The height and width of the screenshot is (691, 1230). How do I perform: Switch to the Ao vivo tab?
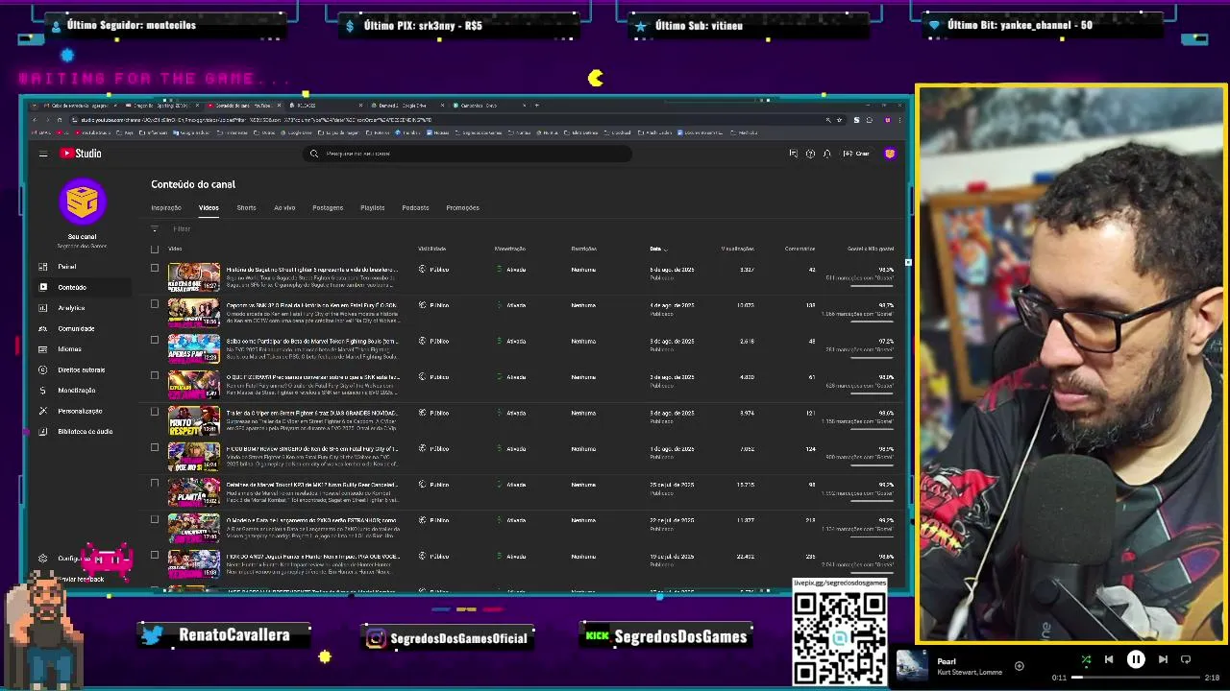click(284, 207)
